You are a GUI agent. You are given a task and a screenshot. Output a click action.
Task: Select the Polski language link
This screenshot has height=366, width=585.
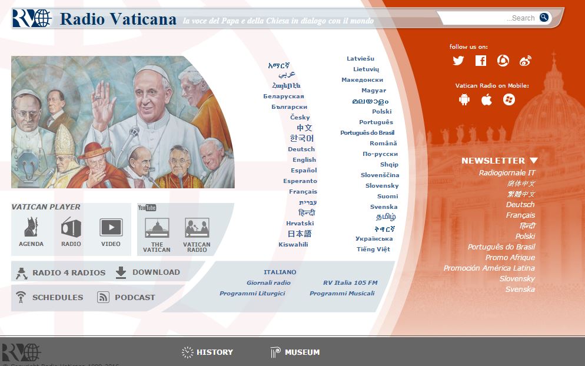[382, 112]
